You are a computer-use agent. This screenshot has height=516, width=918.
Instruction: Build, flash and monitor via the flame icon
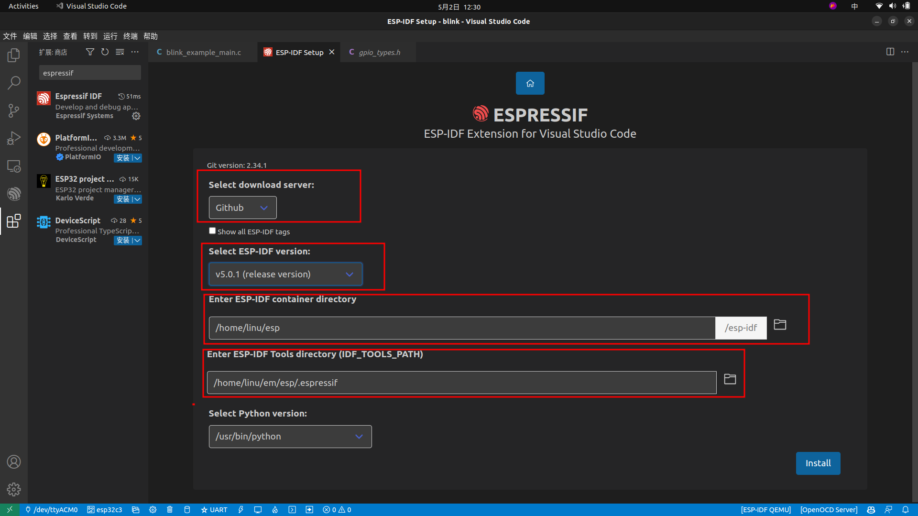coord(275,509)
